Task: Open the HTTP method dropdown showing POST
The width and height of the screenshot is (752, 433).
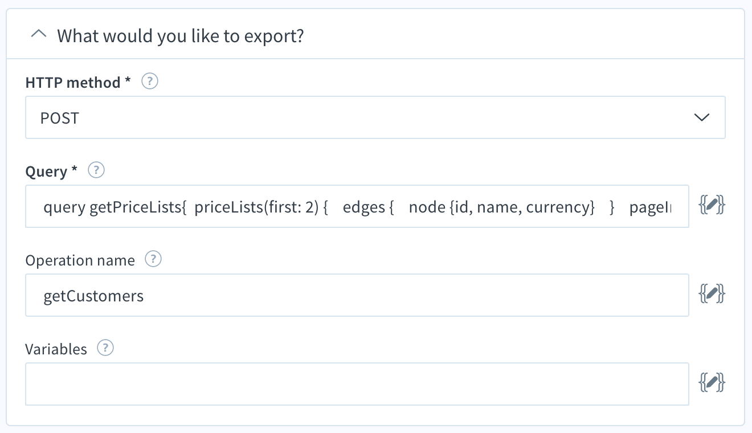Action: tap(375, 117)
